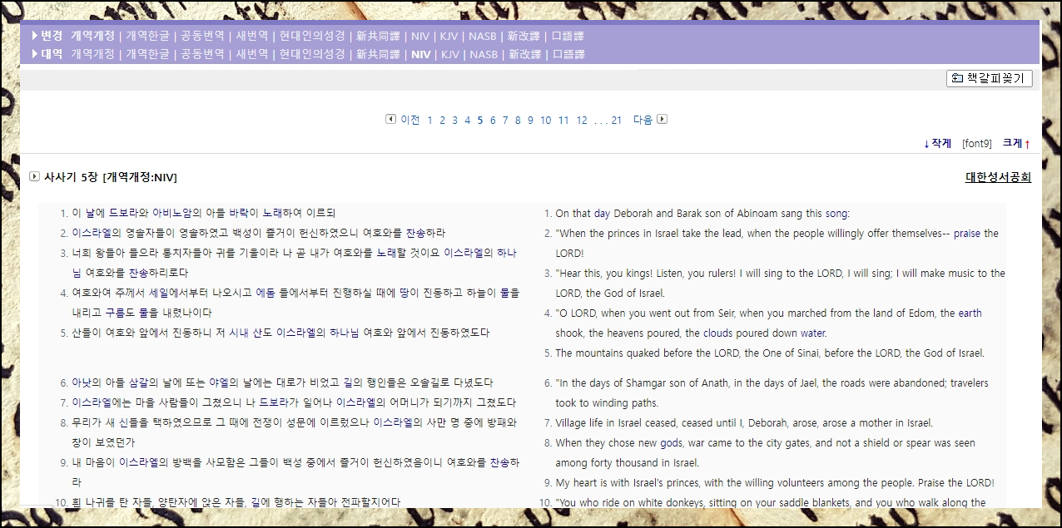Go to chapter page 3 in pagination

pos(455,120)
